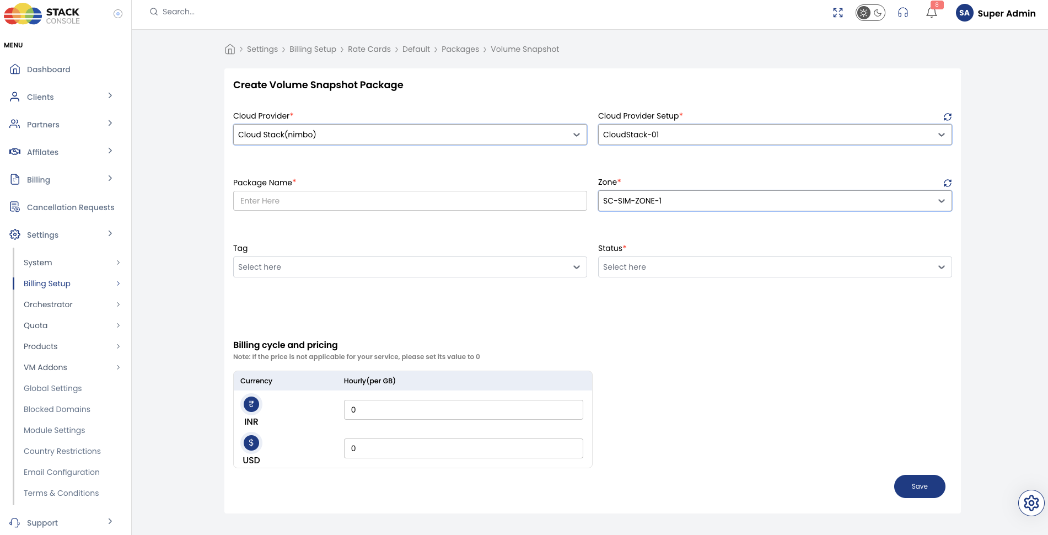Open Rate Cards breadcrumb link
Image resolution: width=1048 pixels, height=535 pixels.
pyautogui.click(x=369, y=49)
